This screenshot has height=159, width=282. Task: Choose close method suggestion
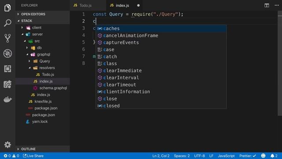pos(161,99)
